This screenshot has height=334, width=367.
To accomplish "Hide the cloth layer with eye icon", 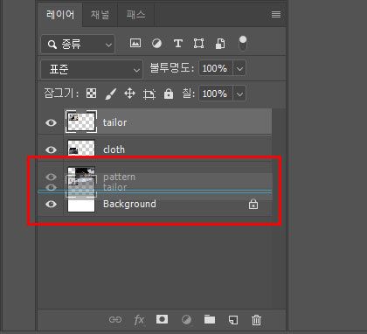I will click(x=51, y=150).
